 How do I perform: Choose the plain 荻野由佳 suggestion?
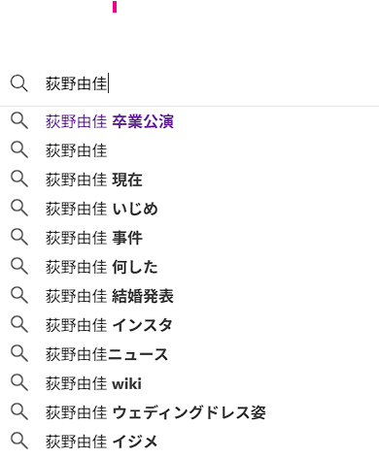pos(76,150)
